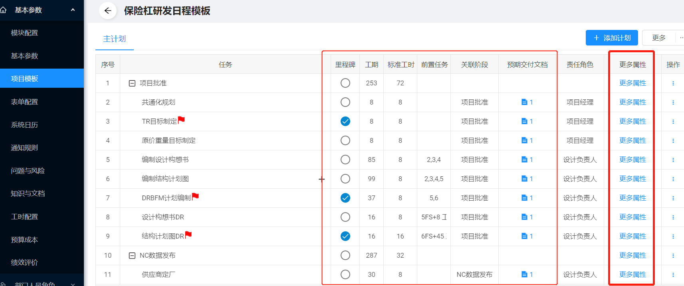Click the back arrow button
This screenshot has height=286, width=684.
tap(107, 11)
